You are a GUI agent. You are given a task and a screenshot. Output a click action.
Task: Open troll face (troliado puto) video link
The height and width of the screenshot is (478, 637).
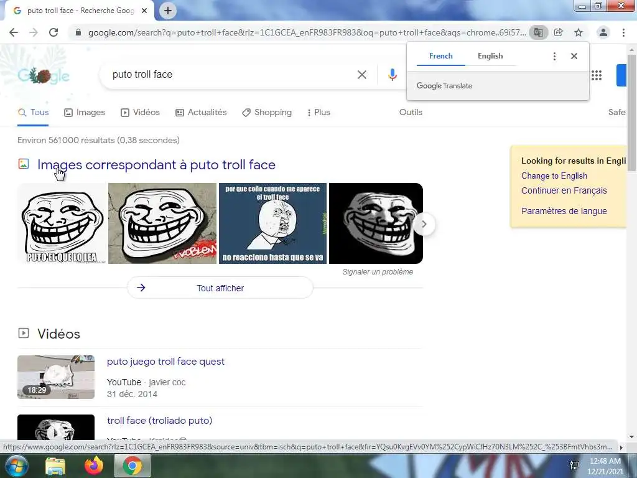160,421
